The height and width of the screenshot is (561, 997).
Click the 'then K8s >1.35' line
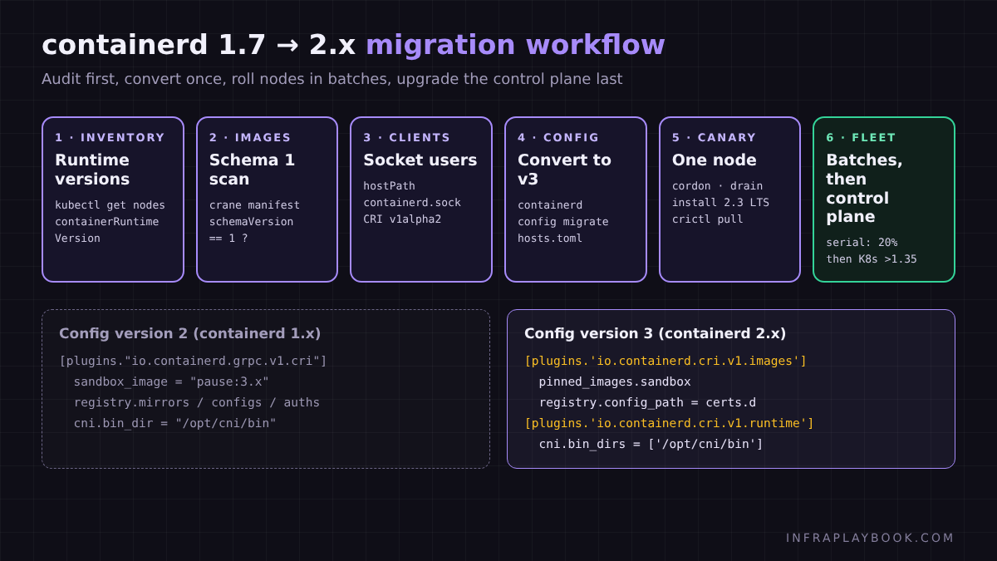coord(872,258)
